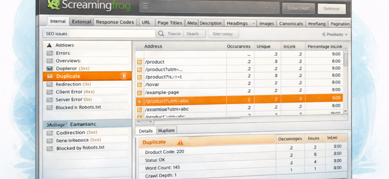Viewport: 389px width, 179px height.
Task: Click the Eamantanc panel header
Action: tap(87, 124)
